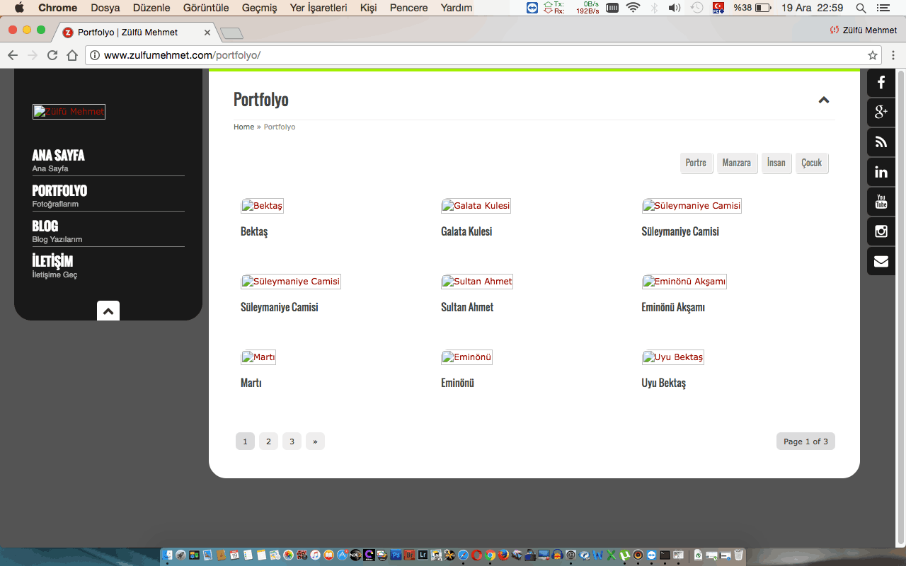Navigate to BLOG in sidebar
Viewport: 906px width, 566px height.
coord(45,226)
